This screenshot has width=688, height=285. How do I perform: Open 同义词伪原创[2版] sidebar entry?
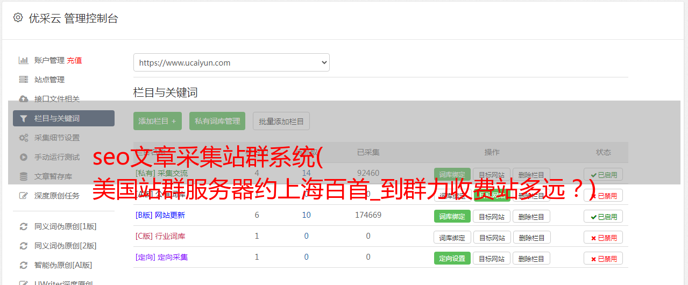coord(66,246)
